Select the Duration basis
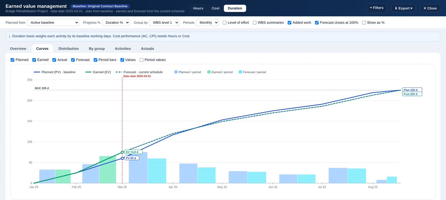 tap(235, 8)
